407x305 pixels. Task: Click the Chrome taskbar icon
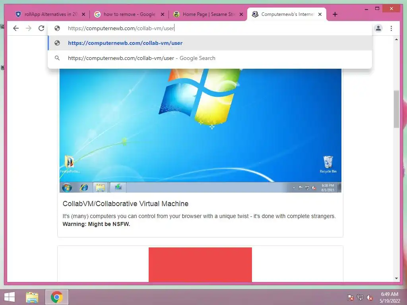(57, 297)
